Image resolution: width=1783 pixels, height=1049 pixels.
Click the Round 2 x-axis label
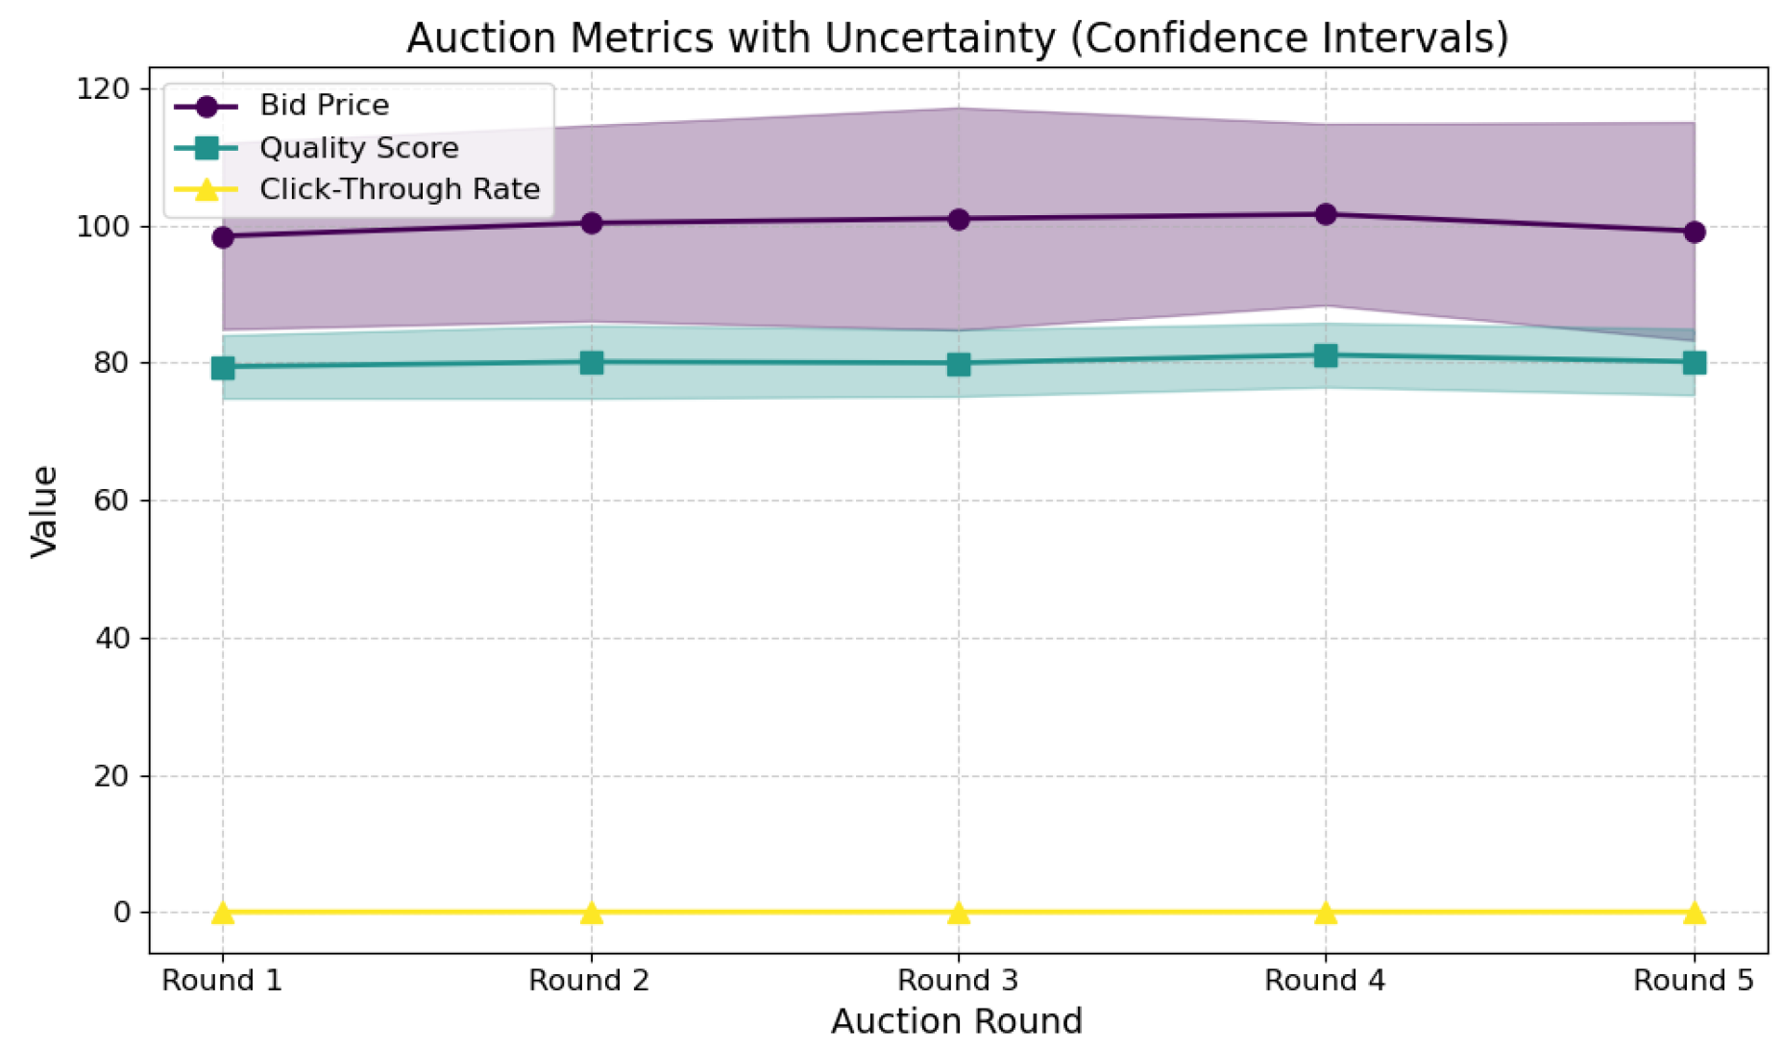pyautogui.click(x=589, y=981)
